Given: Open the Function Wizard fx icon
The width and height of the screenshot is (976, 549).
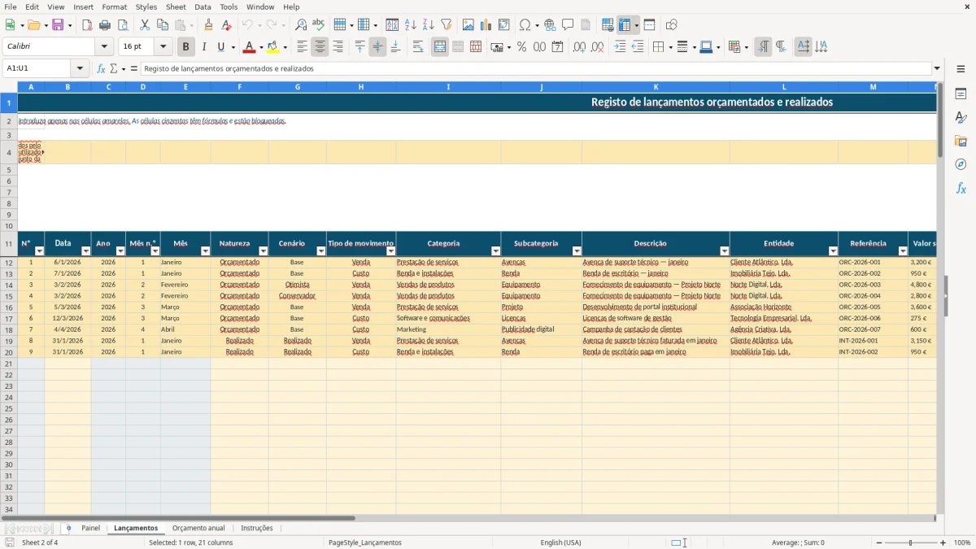Looking at the screenshot, I should (101, 68).
